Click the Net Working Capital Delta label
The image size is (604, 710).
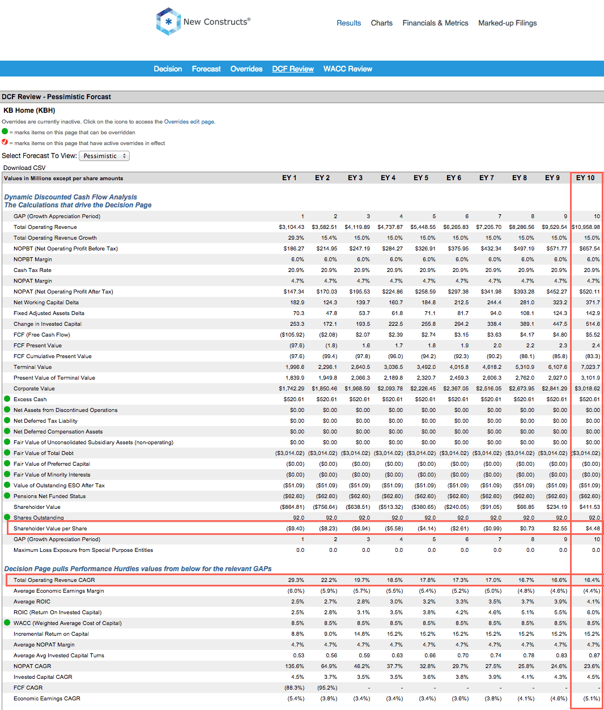click(x=46, y=303)
